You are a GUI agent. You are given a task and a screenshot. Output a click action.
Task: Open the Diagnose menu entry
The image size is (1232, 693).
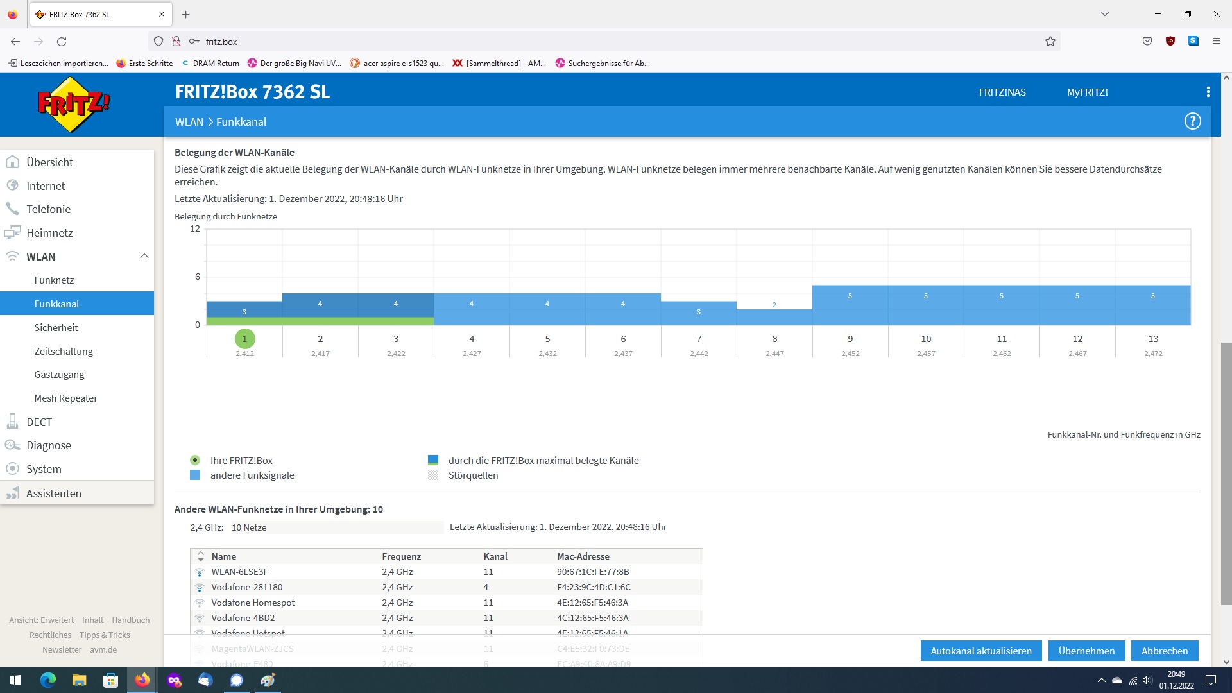(x=49, y=445)
